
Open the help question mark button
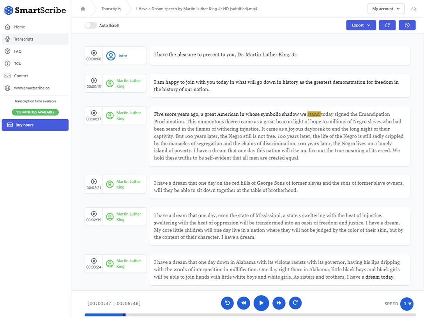(x=407, y=25)
